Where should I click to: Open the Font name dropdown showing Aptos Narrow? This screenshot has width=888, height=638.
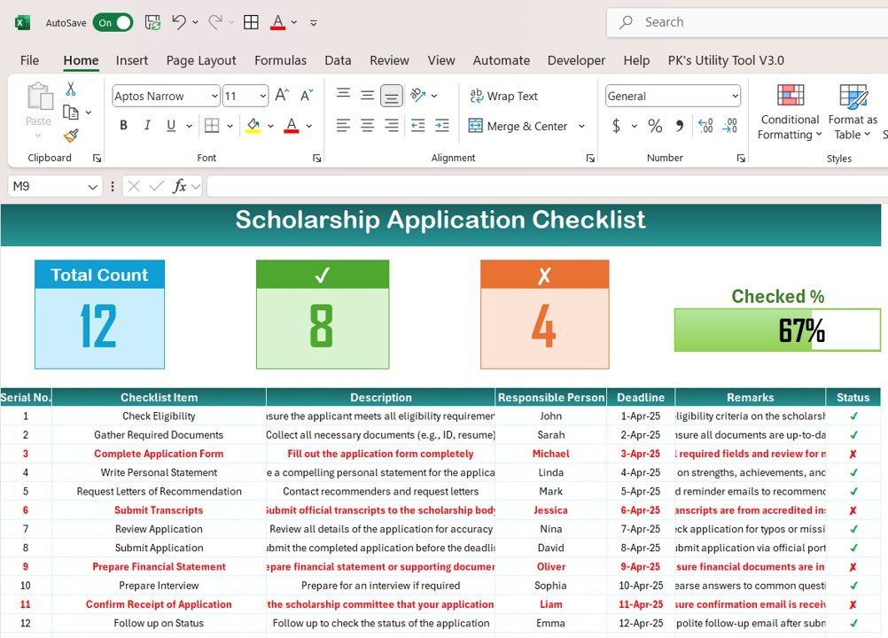tap(214, 97)
